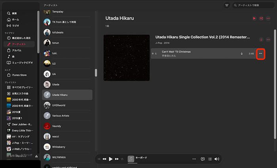277x168 pixels.
Task: Select the artist Utada Hikaru
Action: (67, 95)
